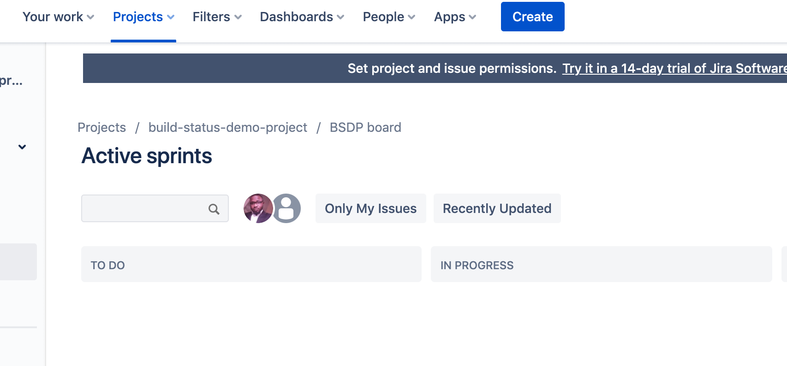Open the Apps dropdown menu
This screenshot has height=366, width=787.
click(x=455, y=17)
